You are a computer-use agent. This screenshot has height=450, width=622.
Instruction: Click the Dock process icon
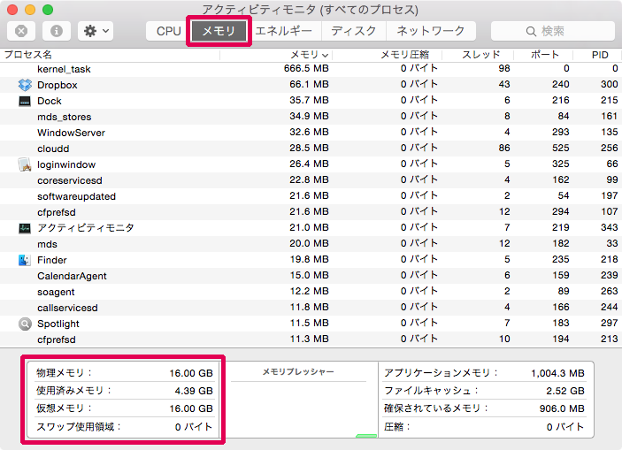25,101
